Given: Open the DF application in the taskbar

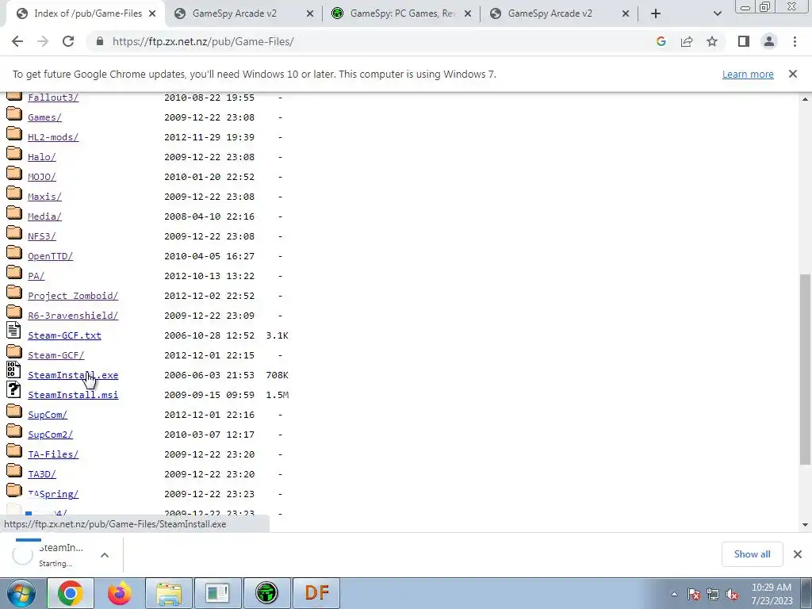Looking at the screenshot, I should (x=316, y=593).
